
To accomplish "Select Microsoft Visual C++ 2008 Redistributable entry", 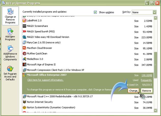I will 60,97.
